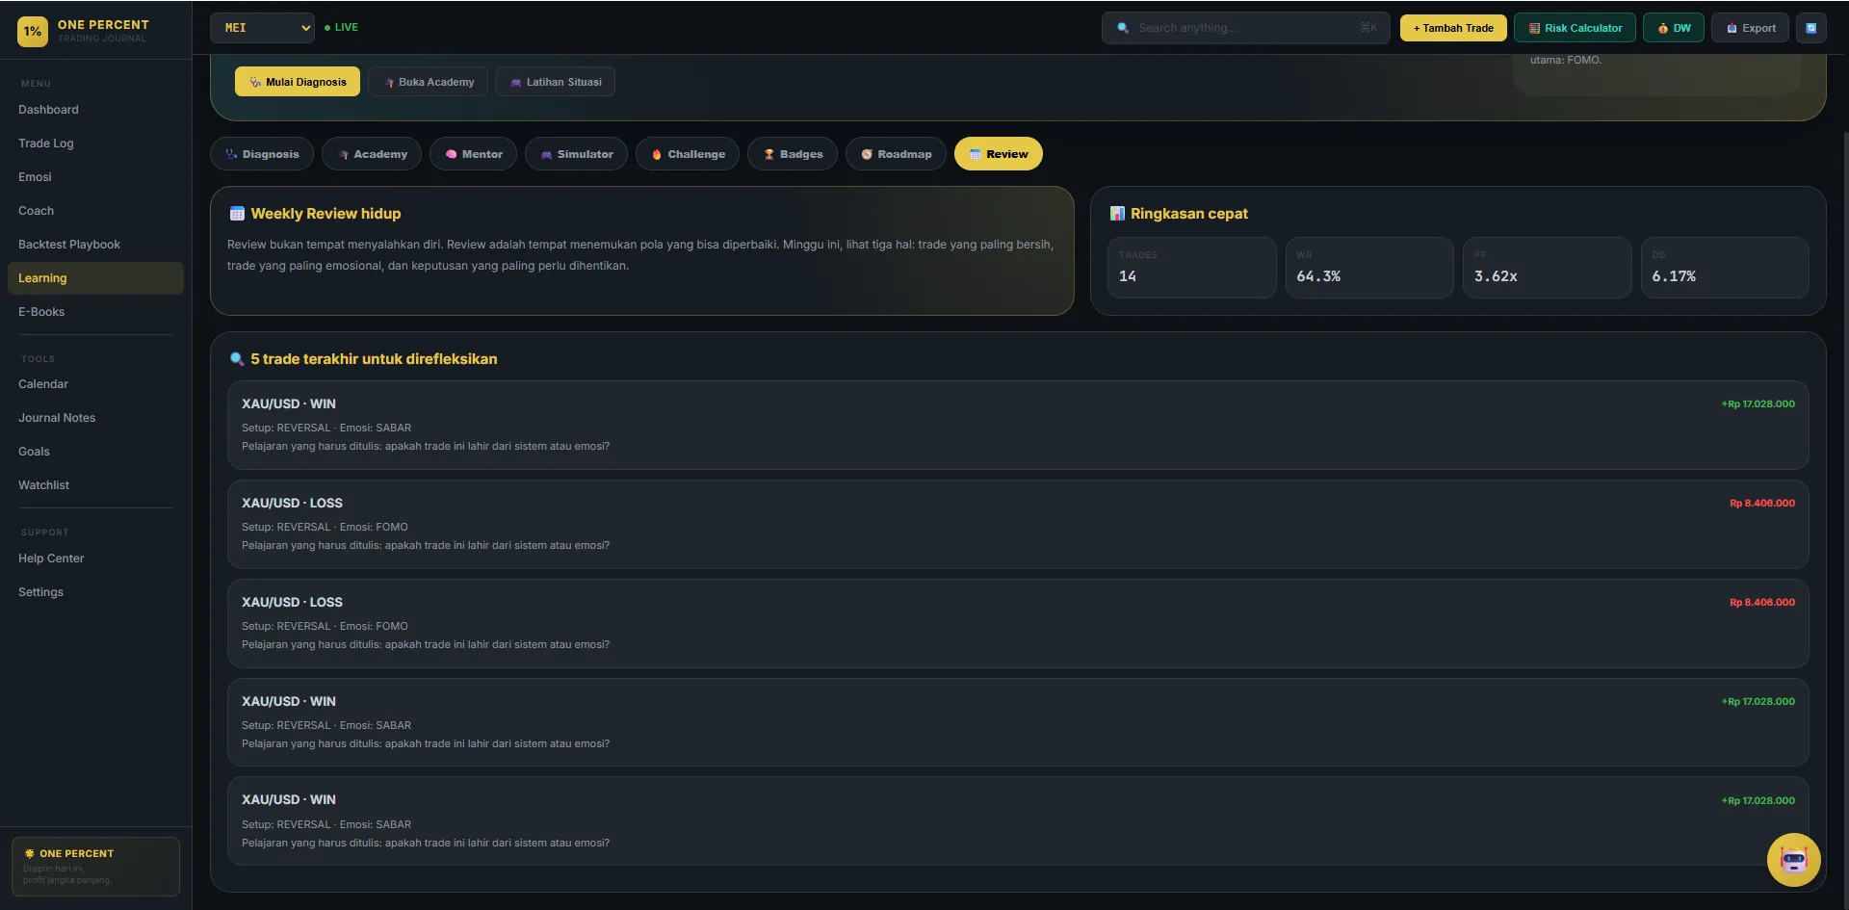
Task: Click the DD 6.17% summary card
Action: (x=1725, y=268)
